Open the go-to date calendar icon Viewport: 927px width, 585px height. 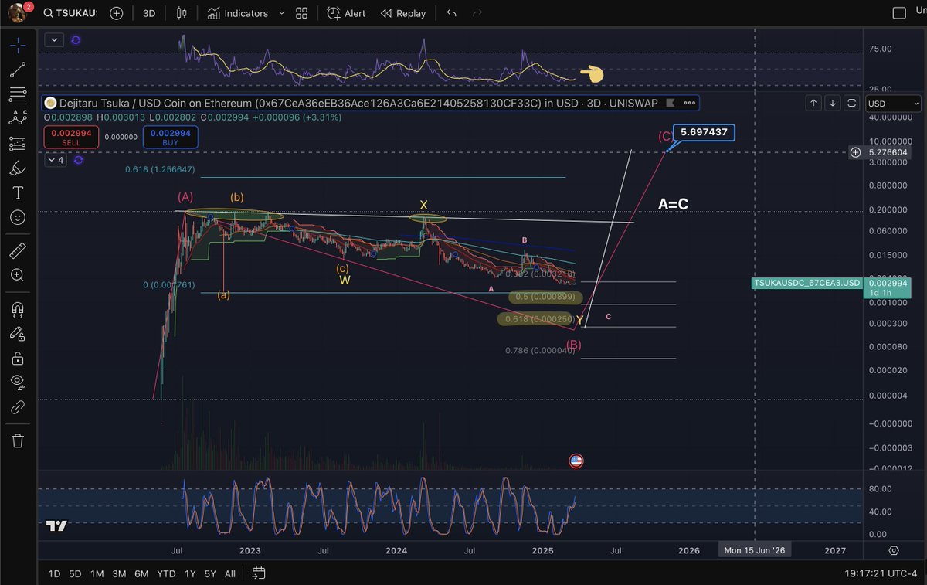(x=259, y=573)
